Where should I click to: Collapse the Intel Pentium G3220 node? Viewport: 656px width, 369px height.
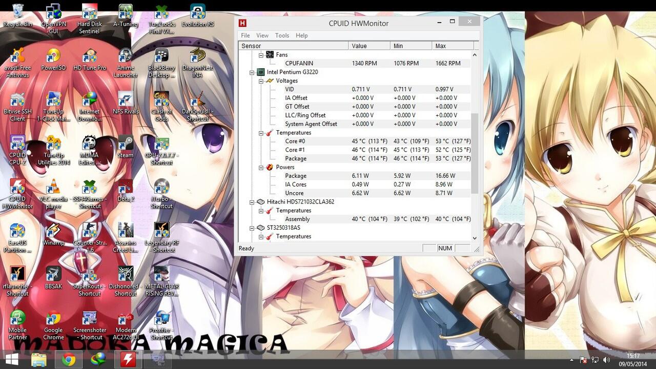pos(252,72)
